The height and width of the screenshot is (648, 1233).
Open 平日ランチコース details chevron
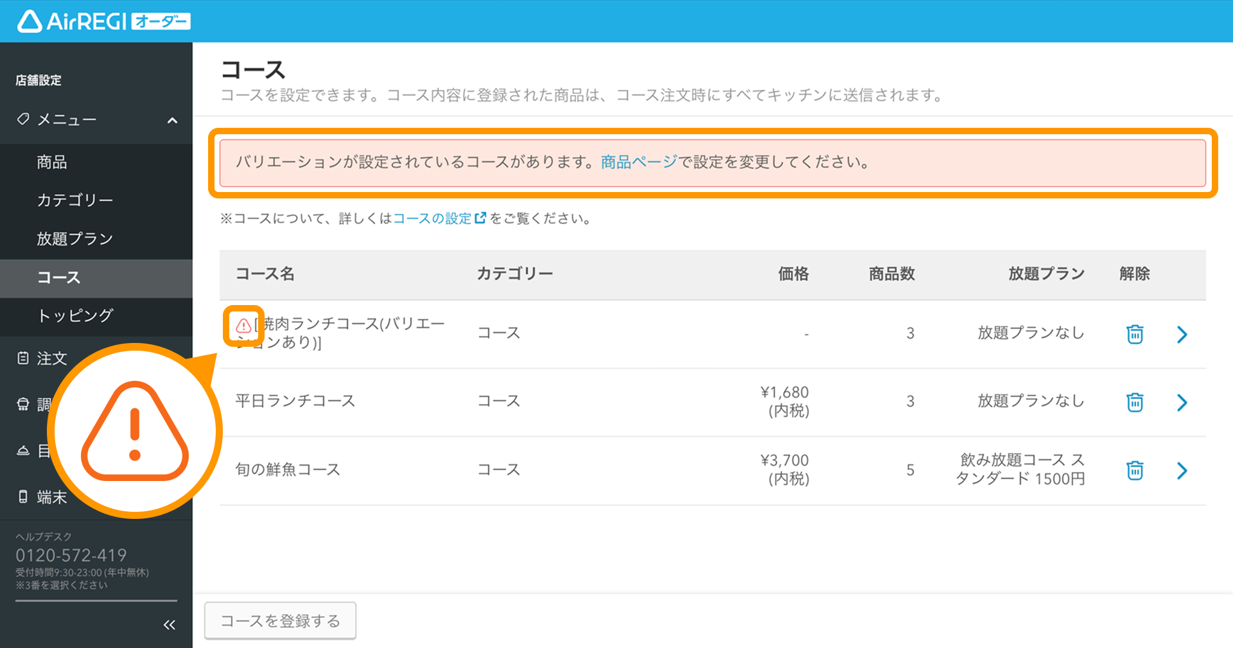1182,402
